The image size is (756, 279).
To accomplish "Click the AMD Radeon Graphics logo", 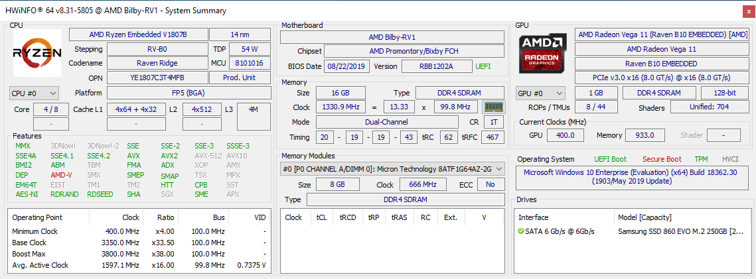I will (x=544, y=53).
